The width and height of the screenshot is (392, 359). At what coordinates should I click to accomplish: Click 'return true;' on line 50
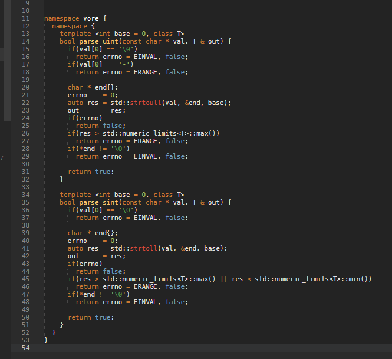point(91,317)
